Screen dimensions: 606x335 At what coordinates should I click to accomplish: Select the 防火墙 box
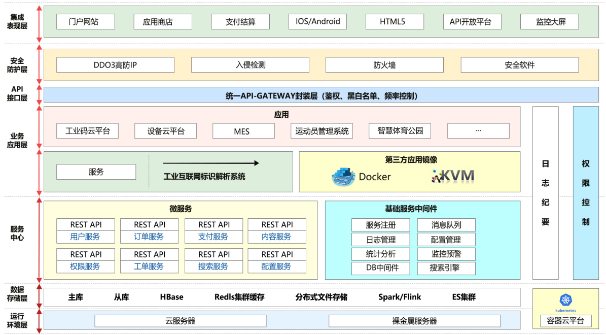(384, 65)
